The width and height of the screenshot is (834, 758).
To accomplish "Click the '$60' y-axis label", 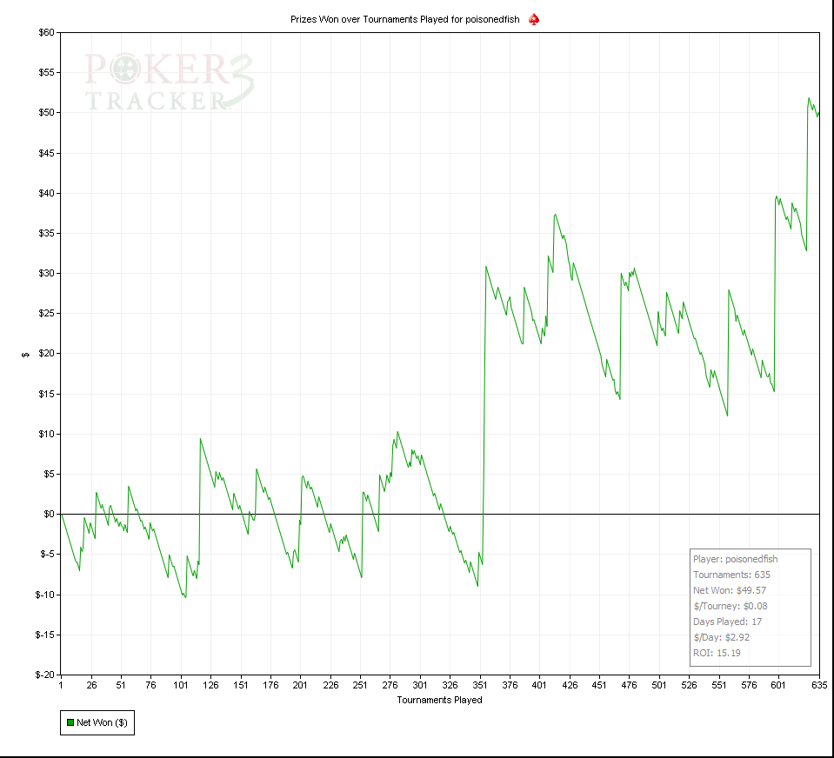I will coord(46,32).
